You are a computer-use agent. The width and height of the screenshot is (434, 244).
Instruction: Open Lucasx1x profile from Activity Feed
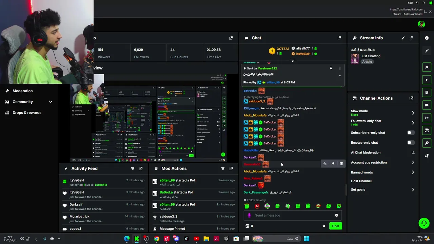pyautogui.click(x=101, y=185)
